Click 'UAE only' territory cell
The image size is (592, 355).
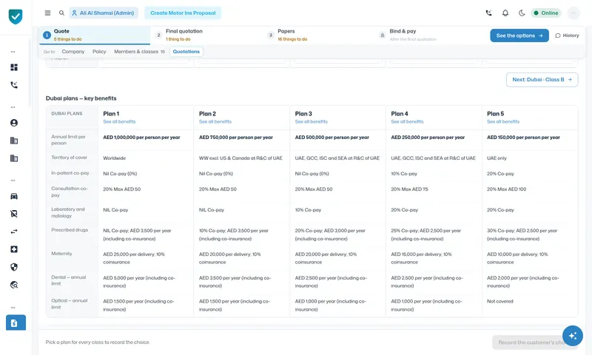tap(497, 158)
